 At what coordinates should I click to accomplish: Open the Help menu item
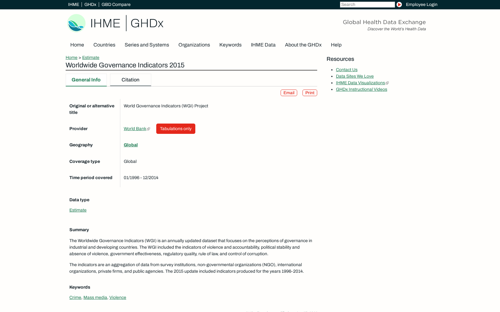[x=336, y=45]
